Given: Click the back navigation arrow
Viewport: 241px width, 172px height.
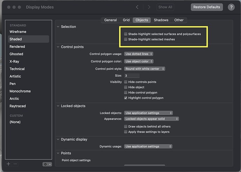Looking at the screenshot, I should [137, 7].
